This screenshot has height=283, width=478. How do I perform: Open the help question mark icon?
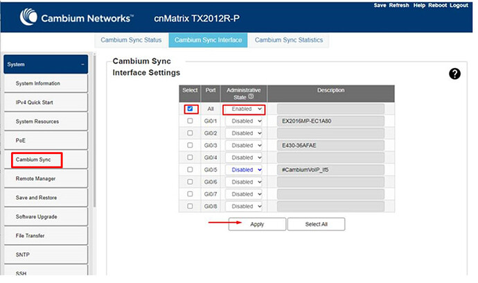click(454, 74)
